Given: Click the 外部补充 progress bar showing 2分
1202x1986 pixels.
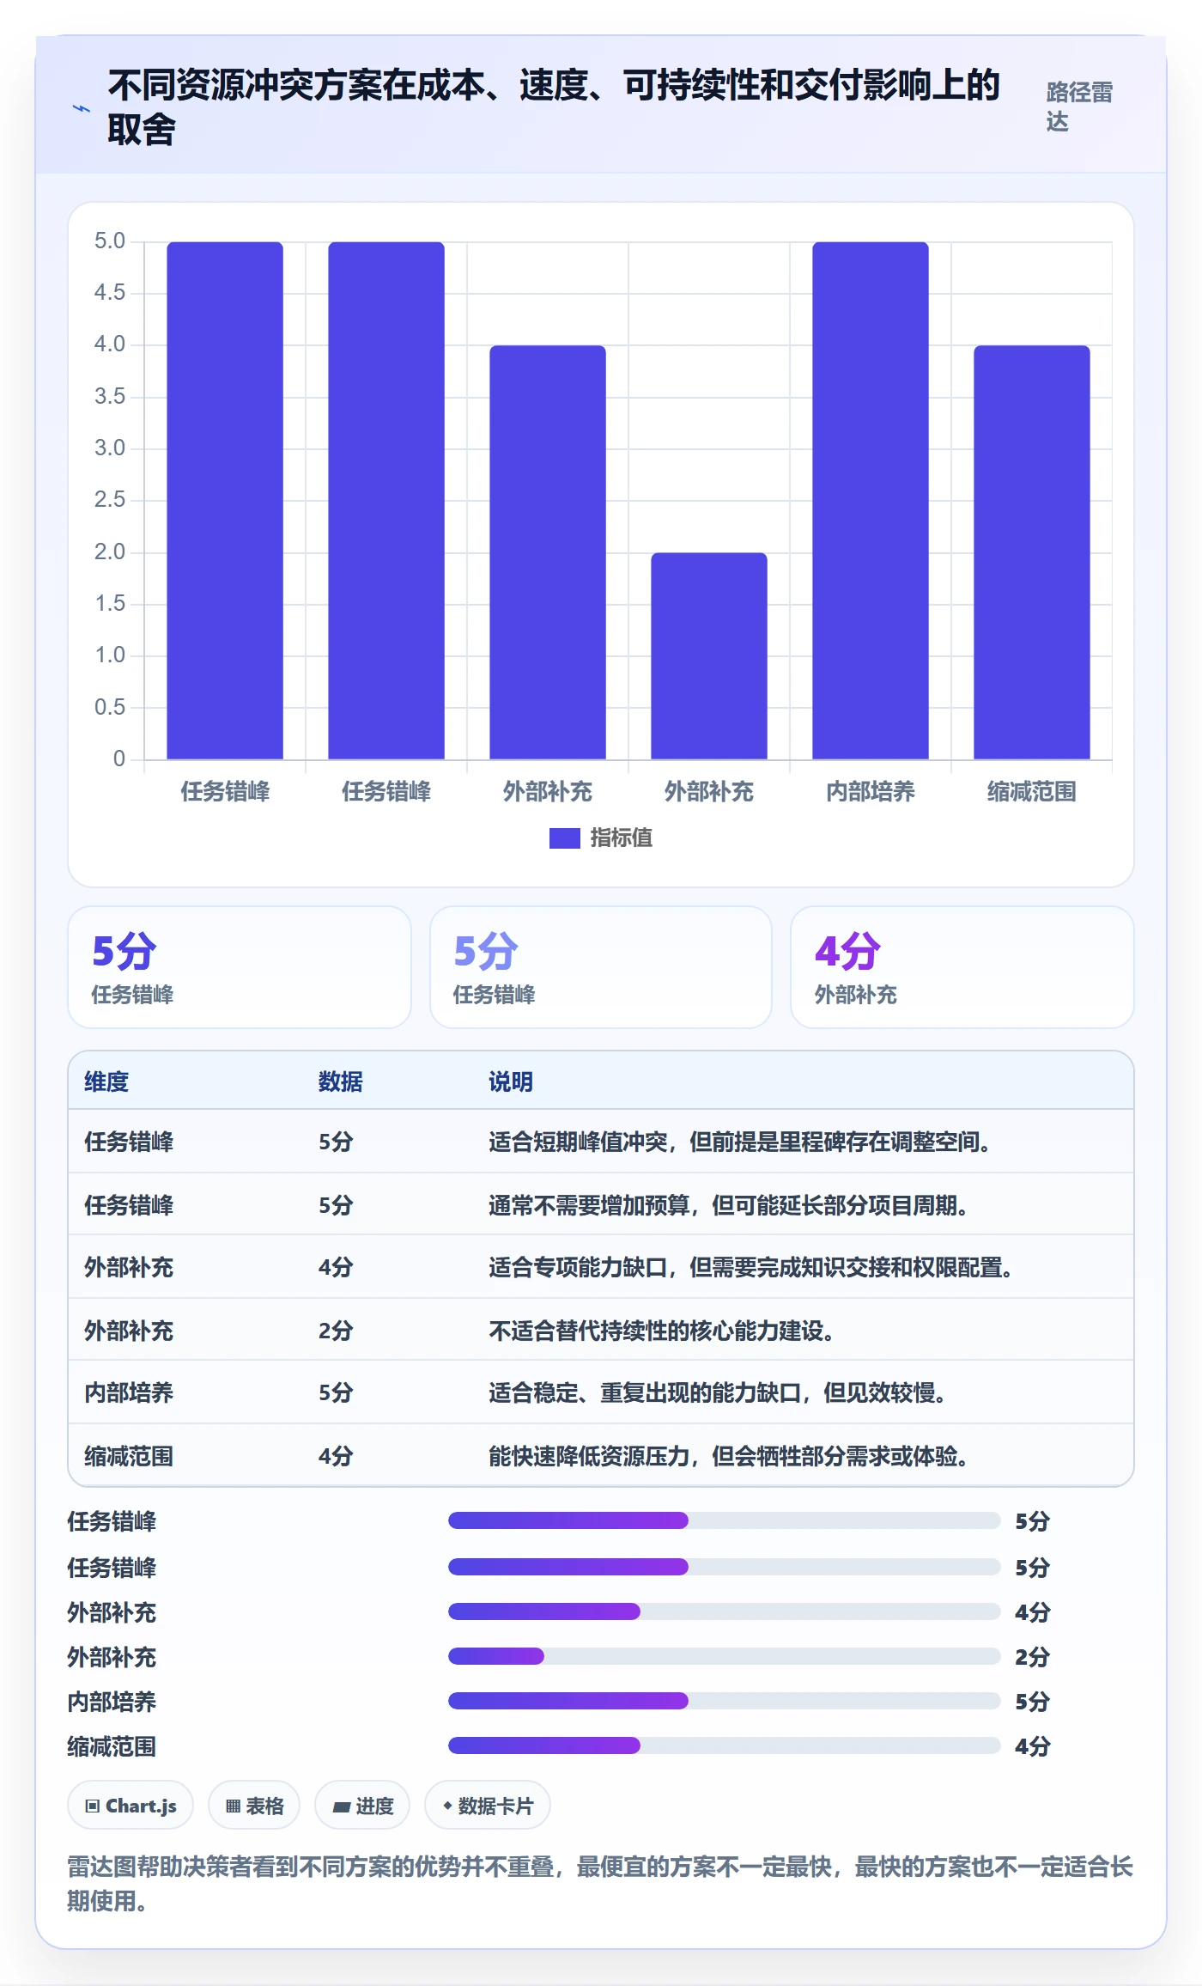Looking at the screenshot, I should point(724,1656).
